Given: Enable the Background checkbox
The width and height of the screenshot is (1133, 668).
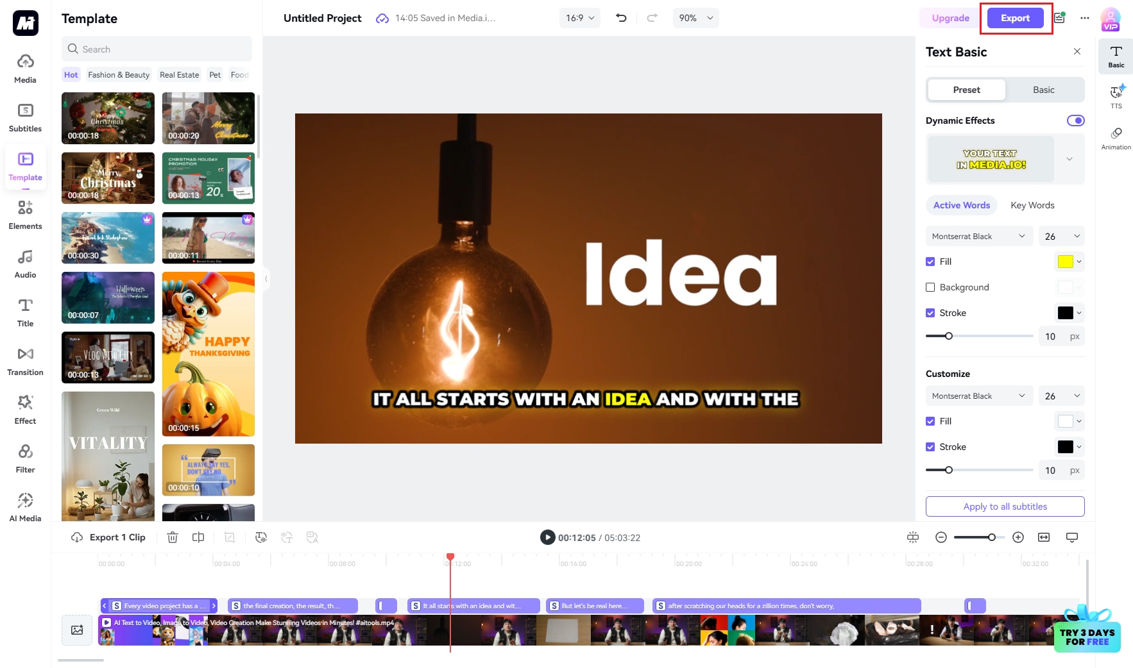Looking at the screenshot, I should pos(930,287).
